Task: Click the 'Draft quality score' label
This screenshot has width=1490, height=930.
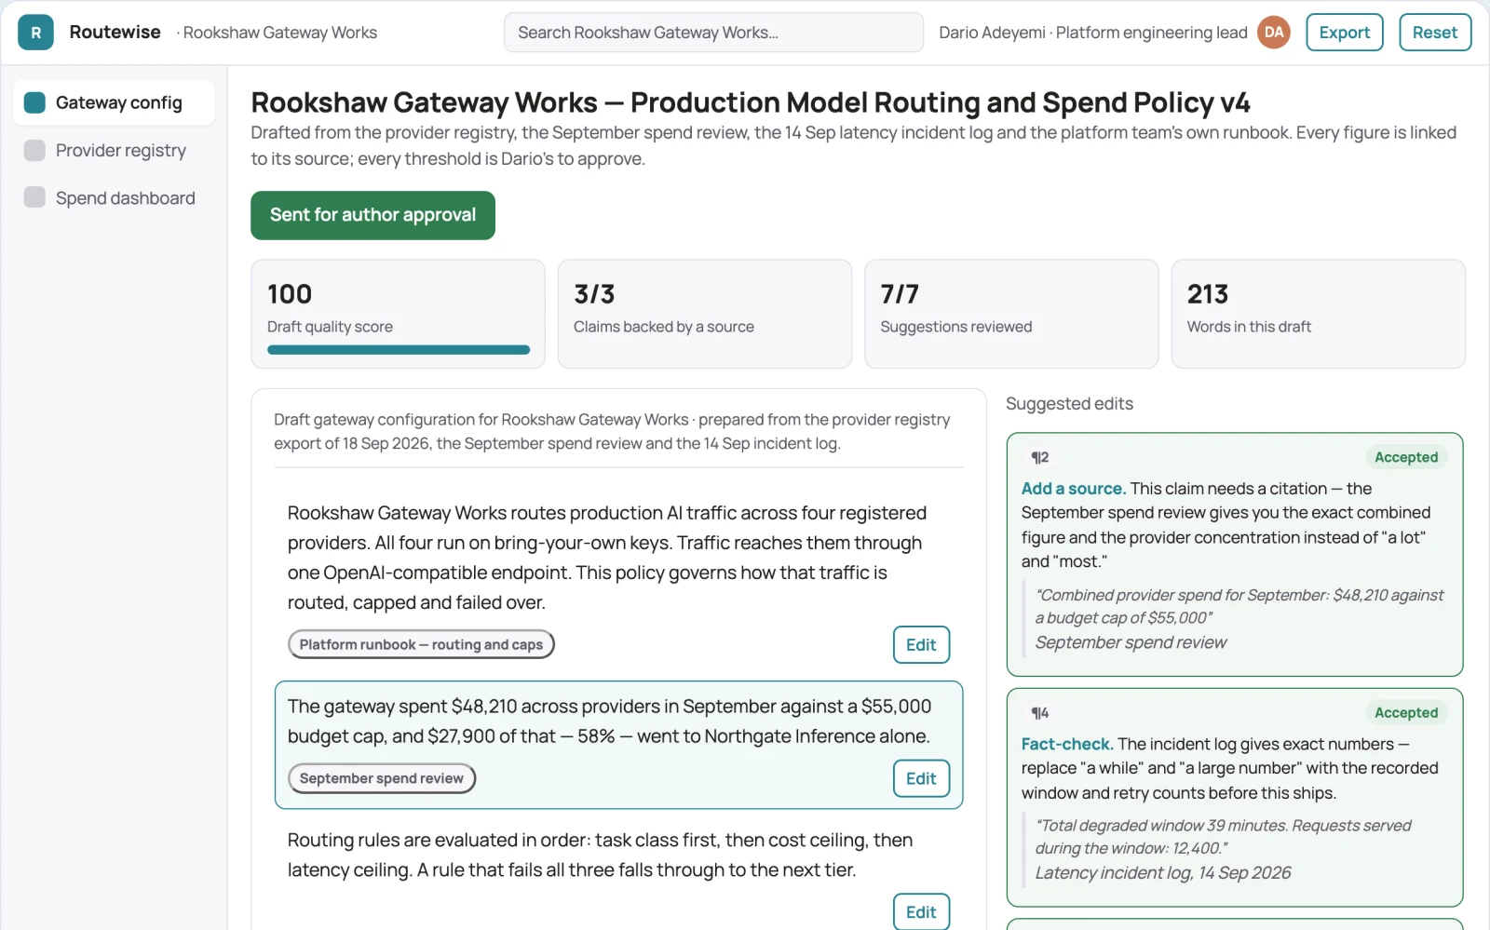Action: click(x=330, y=327)
